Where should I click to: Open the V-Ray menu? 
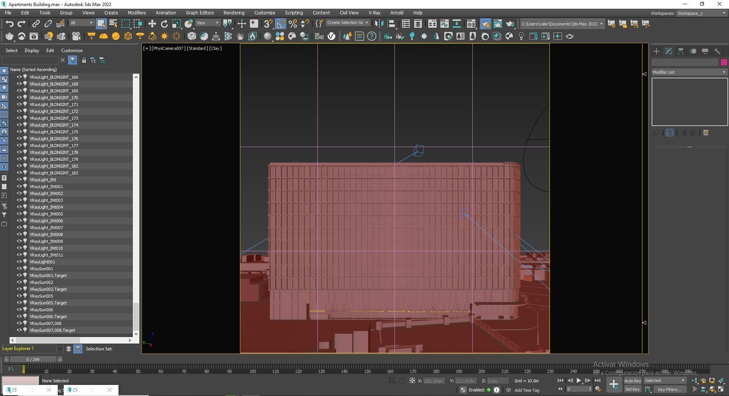point(374,13)
